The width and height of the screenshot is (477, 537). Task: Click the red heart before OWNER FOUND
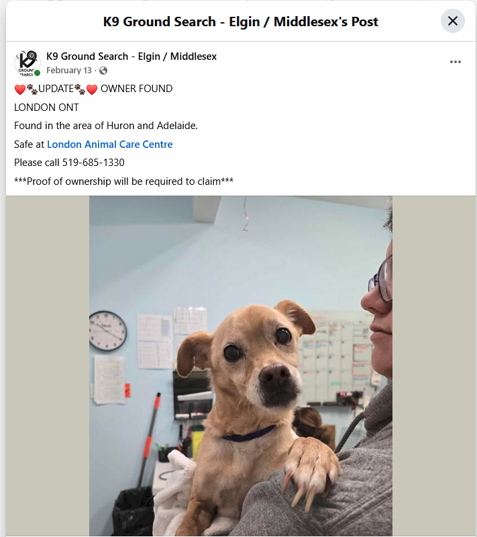pyautogui.click(x=92, y=89)
